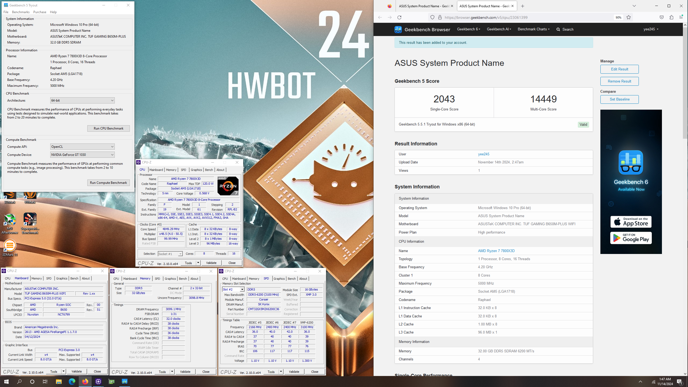Image resolution: width=688 pixels, height=387 pixels.
Task: Click Run Compute Benchmark button
Action: tap(108, 183)
